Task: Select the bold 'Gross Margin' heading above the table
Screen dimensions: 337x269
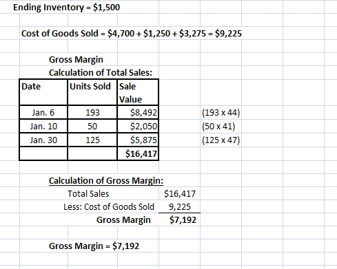Action: point(76,60)
